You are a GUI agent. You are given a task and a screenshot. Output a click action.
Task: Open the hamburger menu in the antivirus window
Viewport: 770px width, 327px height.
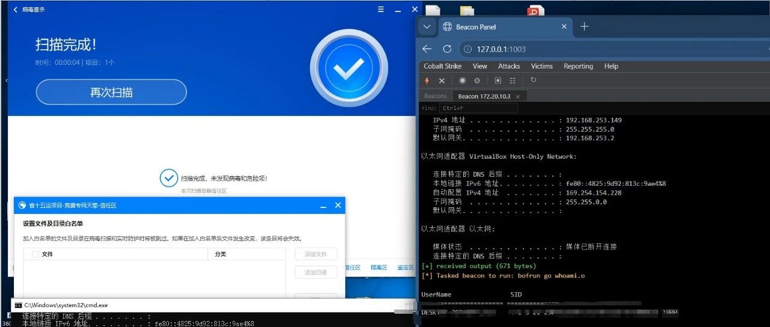[x=381, y=10]
